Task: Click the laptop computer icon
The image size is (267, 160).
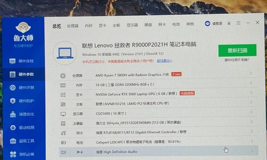Action: pos(65,53)
